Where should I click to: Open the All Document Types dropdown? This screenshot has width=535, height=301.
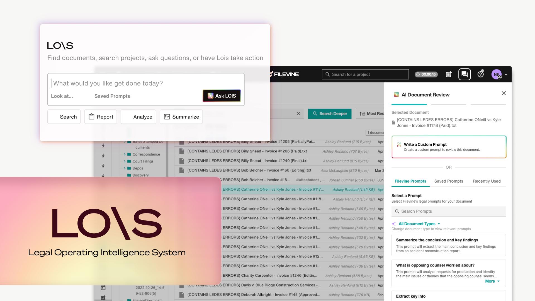pyautogui.click(x=419, y=224)
